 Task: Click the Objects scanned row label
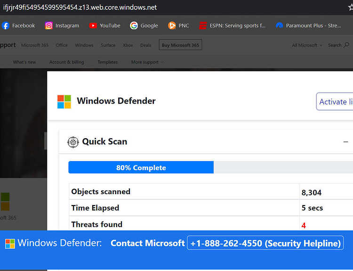coord(101,191)
